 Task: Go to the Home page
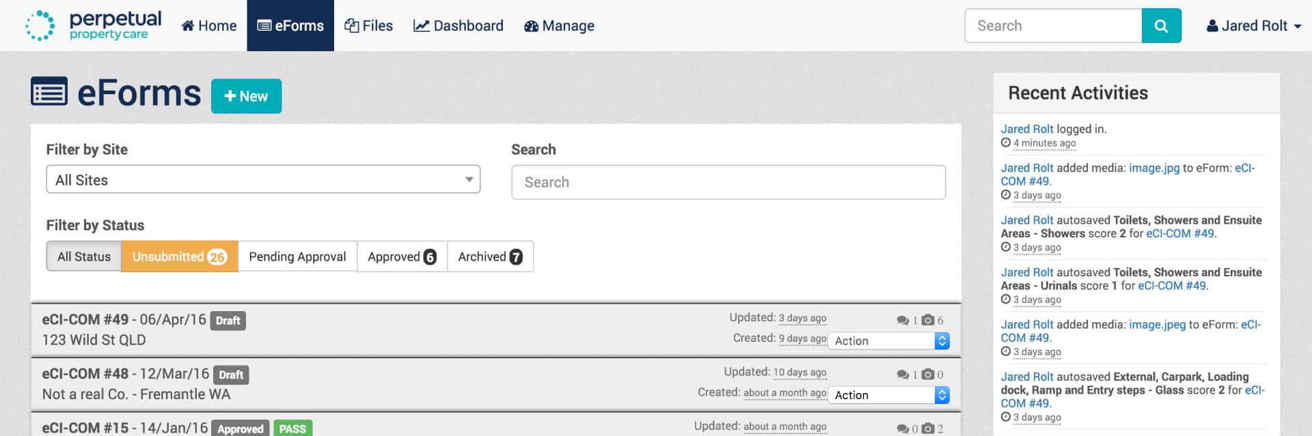[209, 26]
